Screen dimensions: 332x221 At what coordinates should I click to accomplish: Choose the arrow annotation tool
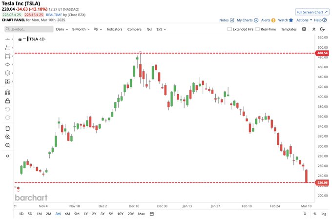[x=7, y=64]
